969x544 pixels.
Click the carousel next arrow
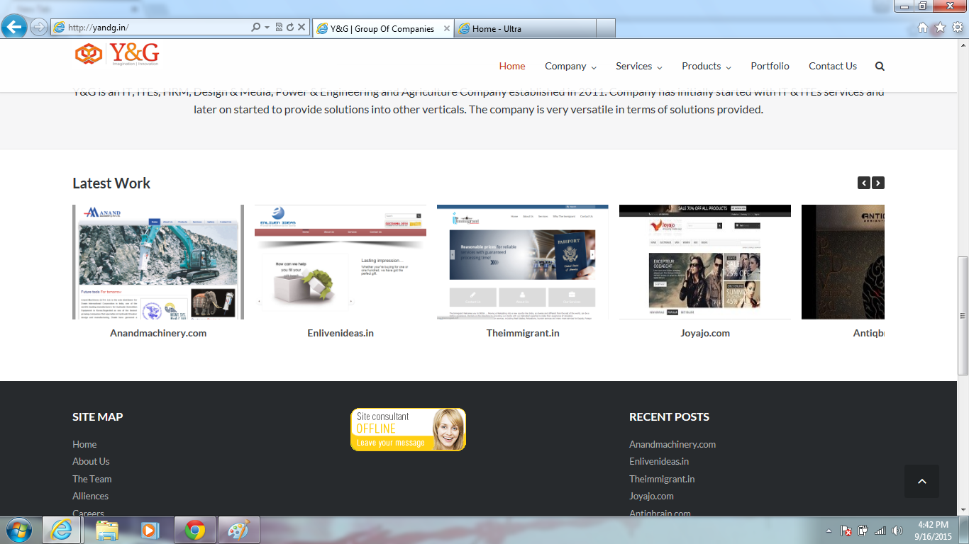click(x=878, y=183)
